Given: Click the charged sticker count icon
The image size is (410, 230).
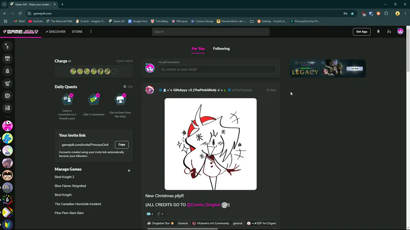Looking at the screenshot, I should click(160, 214).
